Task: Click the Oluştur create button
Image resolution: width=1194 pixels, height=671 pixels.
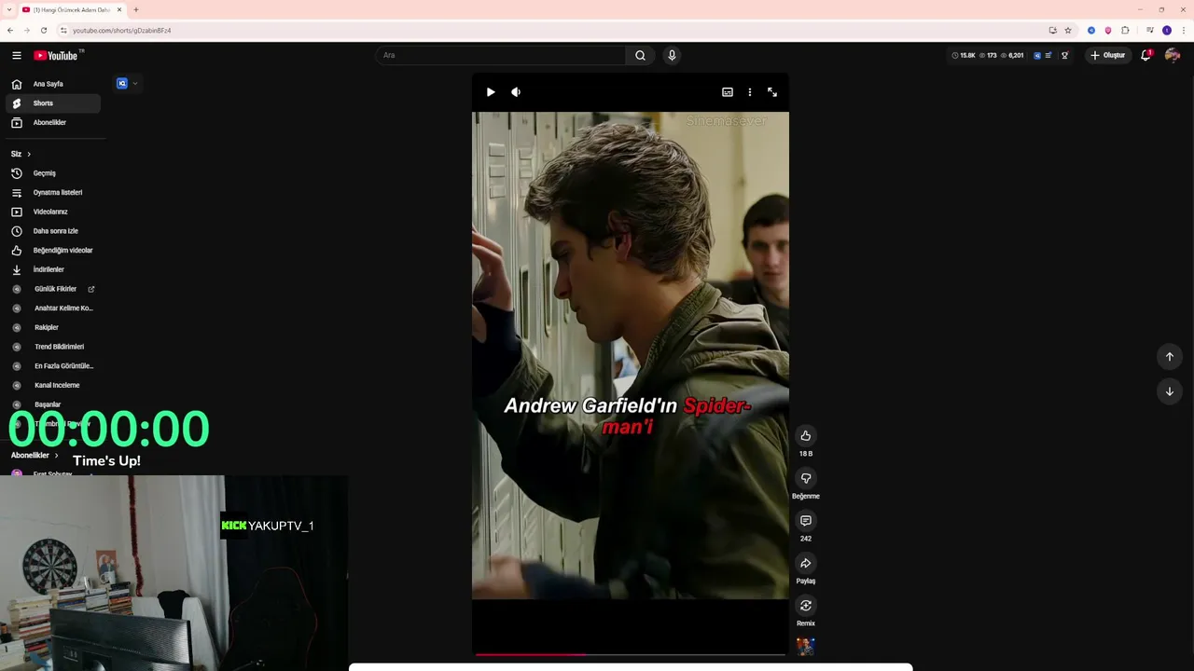Action: coord(1108,55)
